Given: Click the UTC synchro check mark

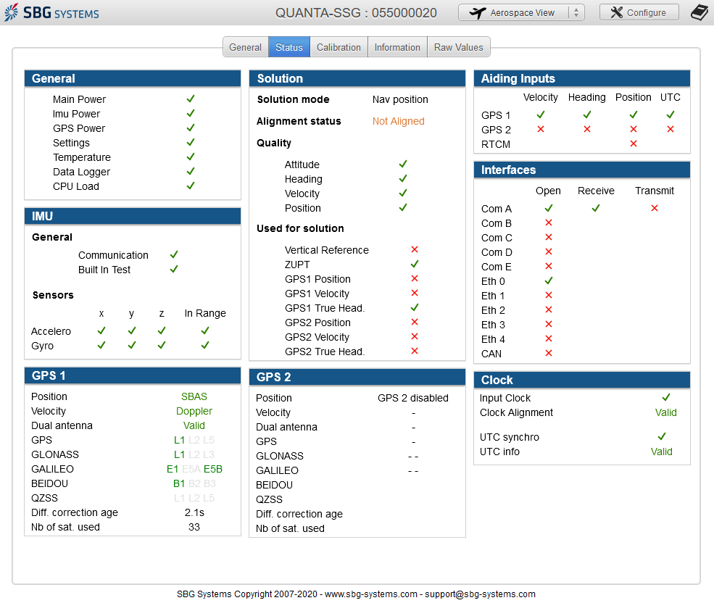Looking at the screenshot, I should click(x=662, y=436).
